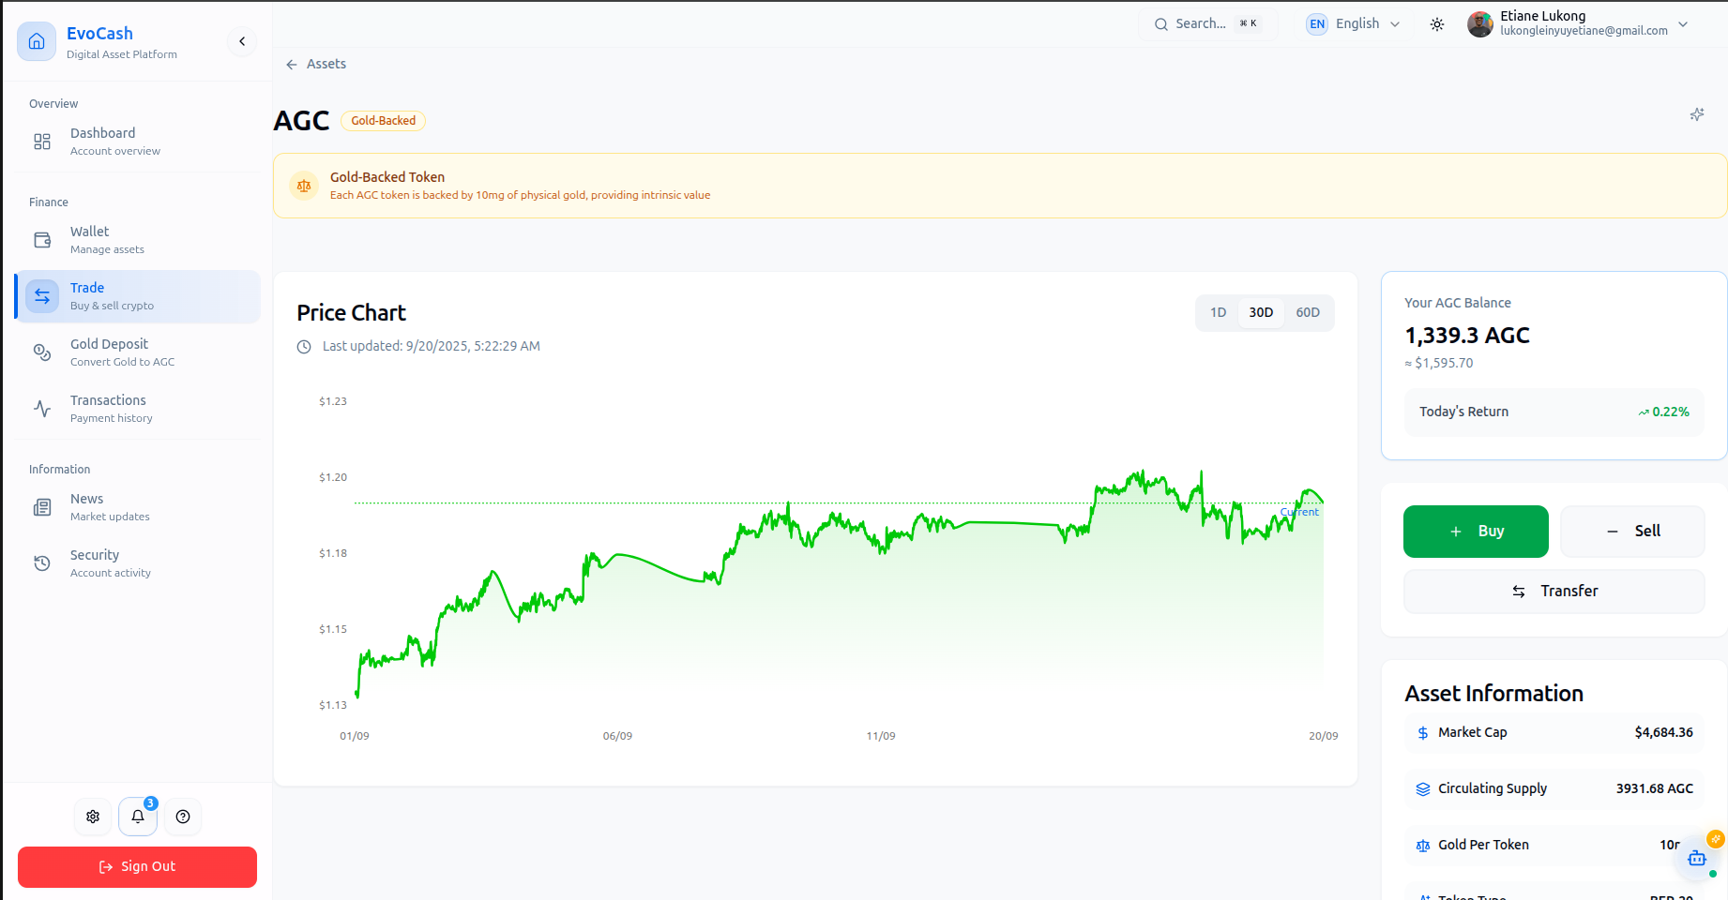Screen dimensions: 1728x900
Task: Open user account menu chevron
Action: pos(1683,24)
